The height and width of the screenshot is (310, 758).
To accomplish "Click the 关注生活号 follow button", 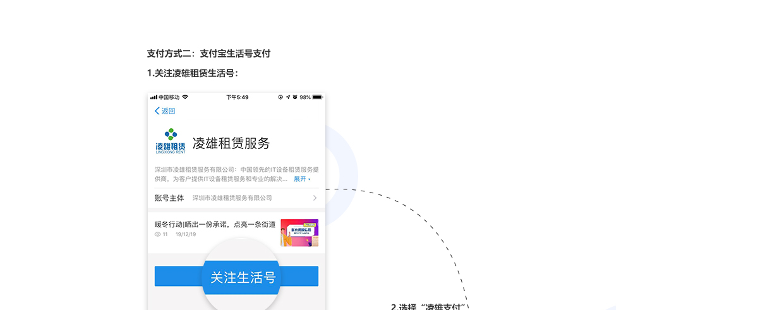I will (237, 277).
